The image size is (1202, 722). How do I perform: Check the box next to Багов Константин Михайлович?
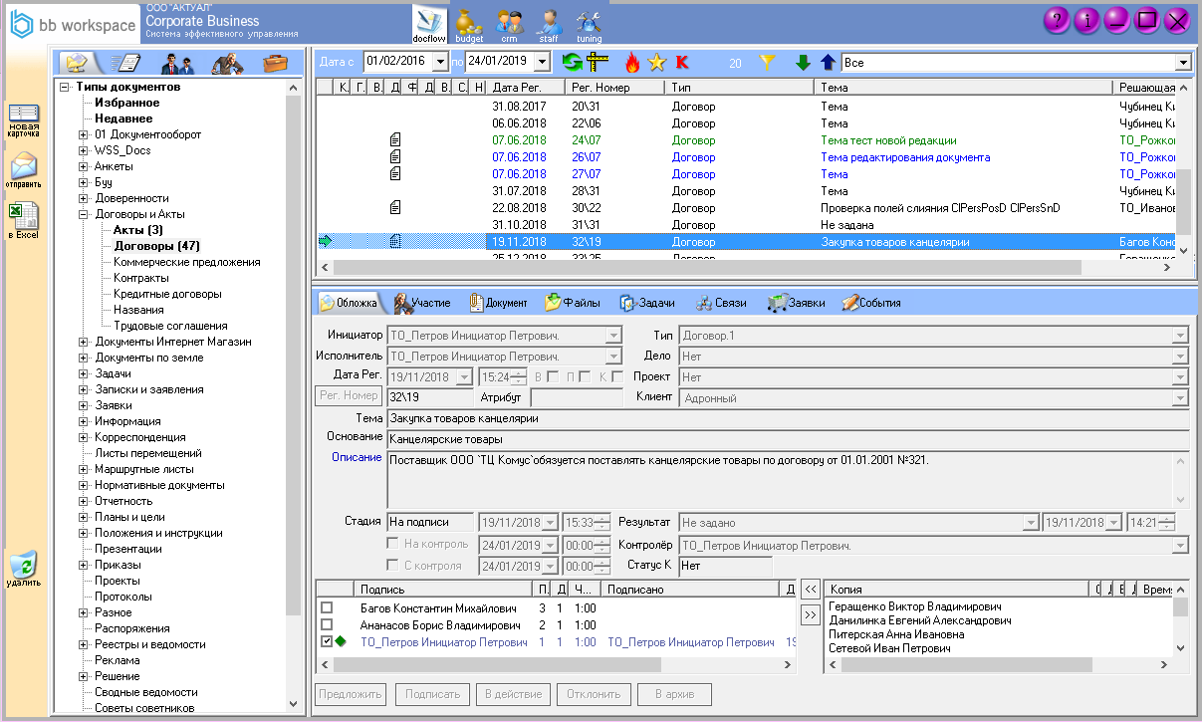coord(327,607)
